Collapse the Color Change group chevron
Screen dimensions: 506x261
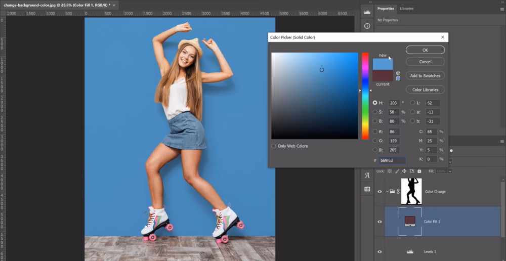pyautogui.click(x=387, y=191)
